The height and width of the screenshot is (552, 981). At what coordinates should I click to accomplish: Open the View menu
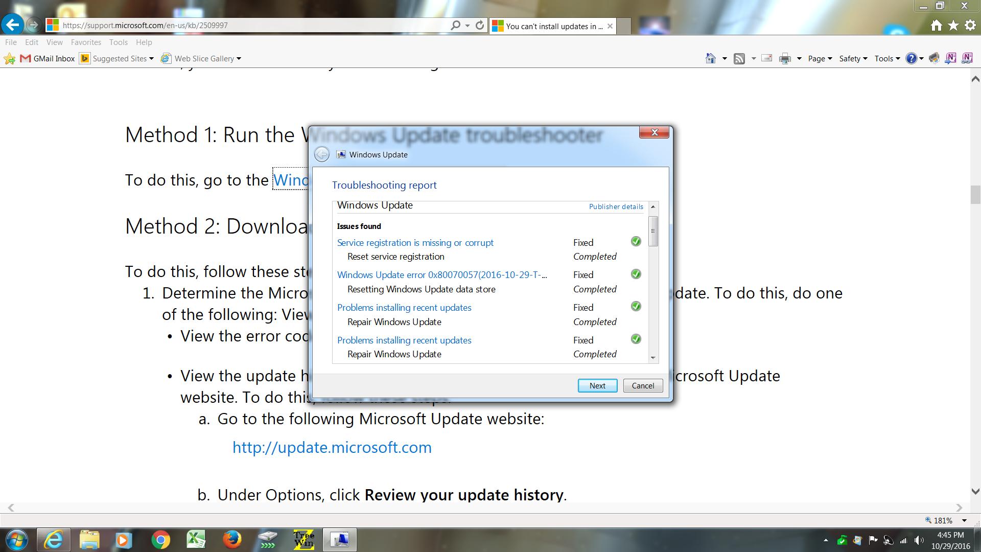click(54, 42)
